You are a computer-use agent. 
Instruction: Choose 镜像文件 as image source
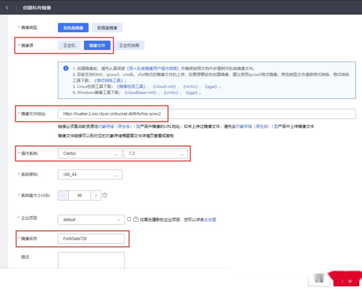97,45
